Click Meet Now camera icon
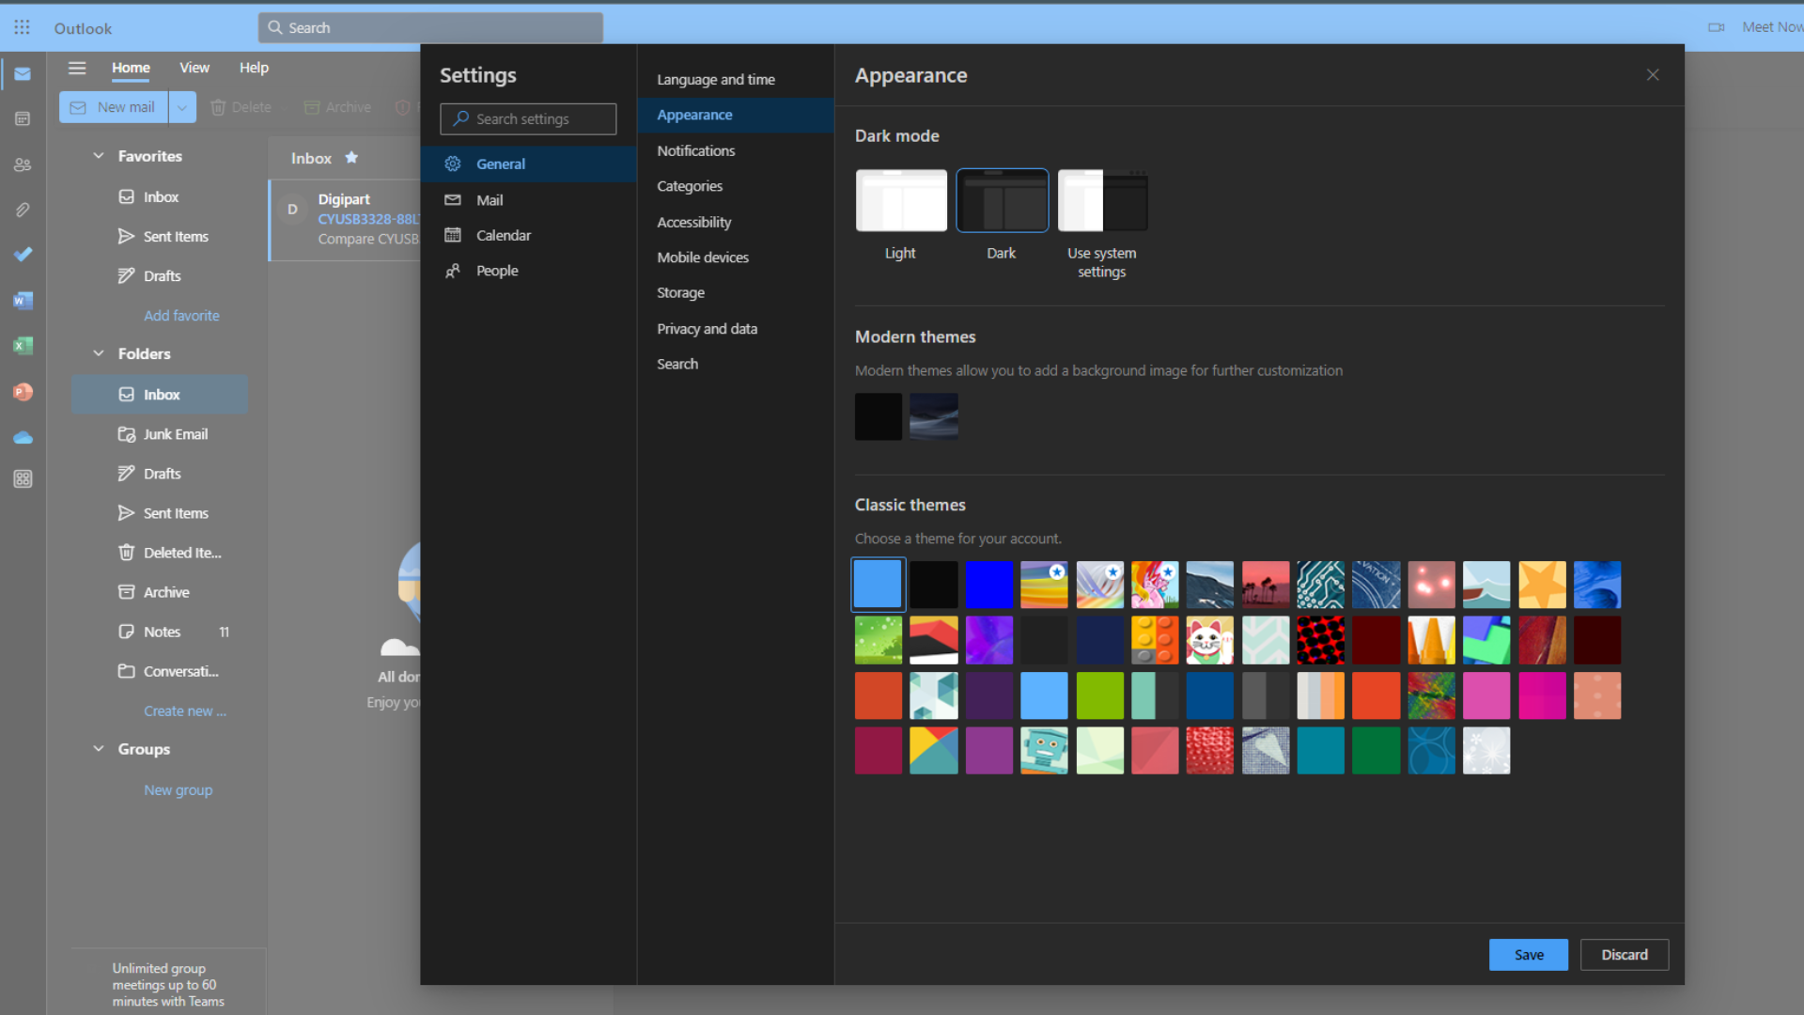The height and width of the screenshot is (1015, 1804). click(1716, 27)
